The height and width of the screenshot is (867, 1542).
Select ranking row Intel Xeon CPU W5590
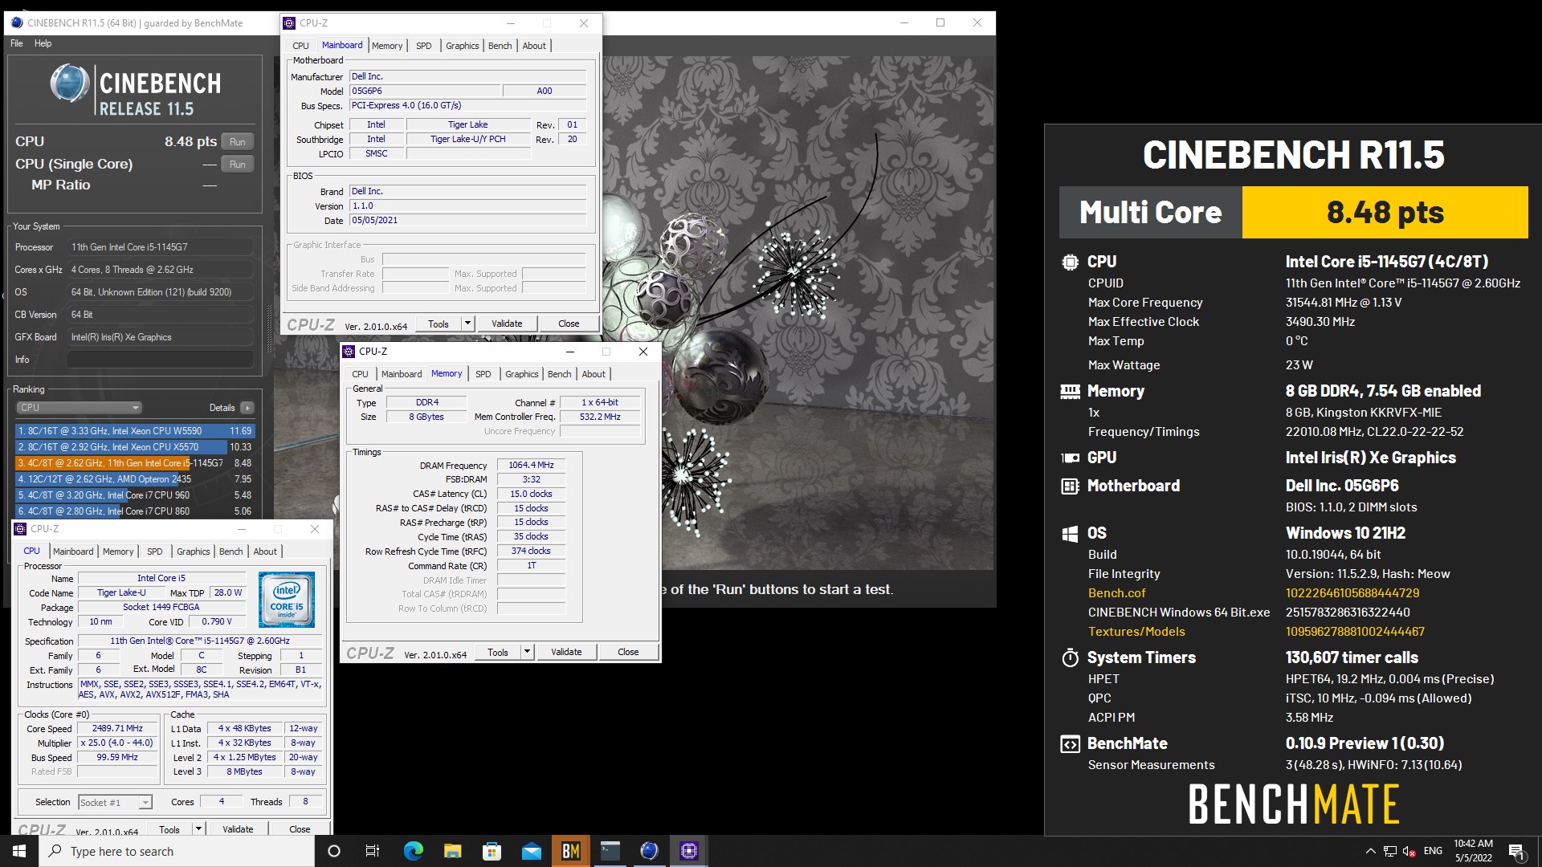(x=135, y=431)
